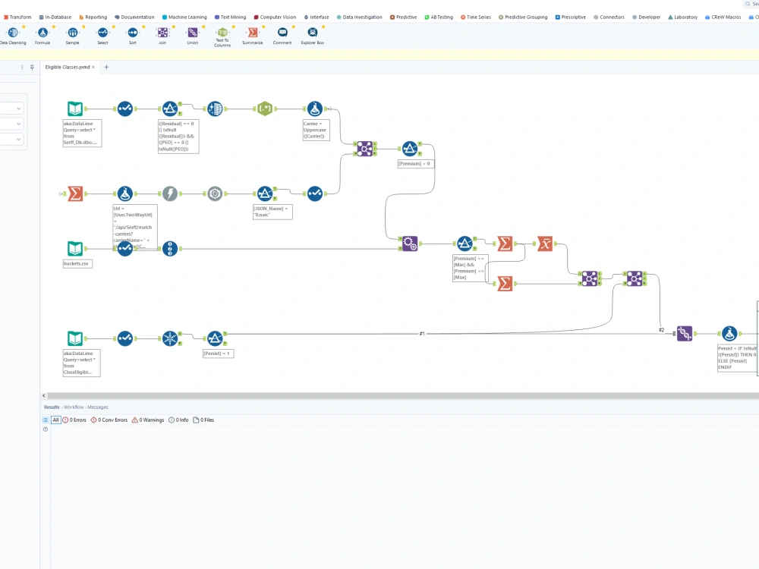Select the Union tool in the palette

192,33
